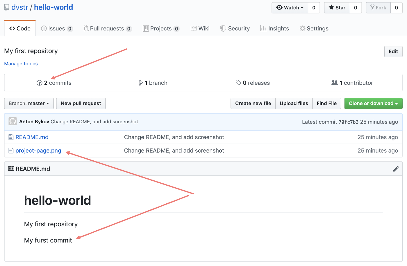Click the repository book icon beside dvstr

(6, 8)
